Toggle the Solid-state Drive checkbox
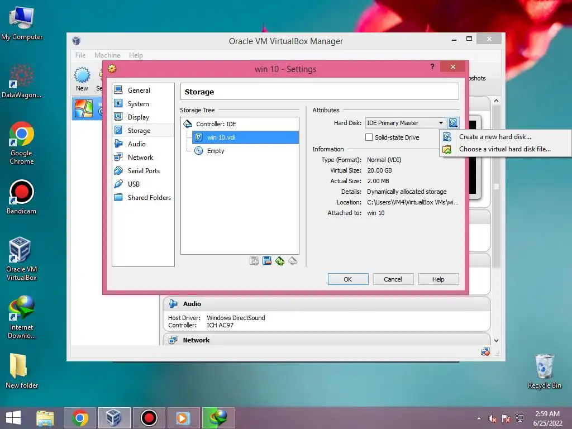Image resolution: width=572 pixels, height=429 pixels. tap(369, 137)
